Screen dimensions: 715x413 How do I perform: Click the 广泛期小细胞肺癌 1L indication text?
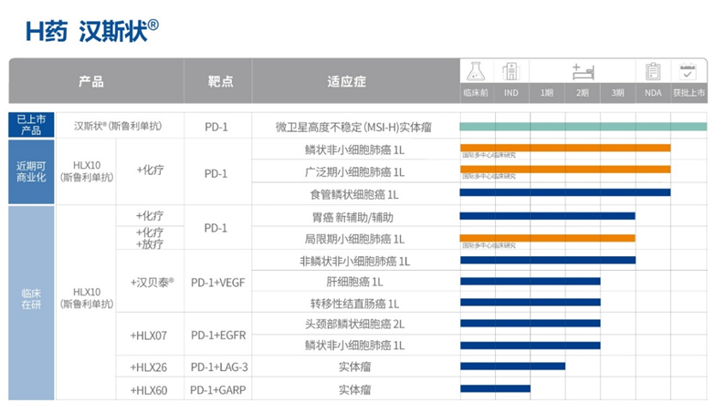point(355,172)
